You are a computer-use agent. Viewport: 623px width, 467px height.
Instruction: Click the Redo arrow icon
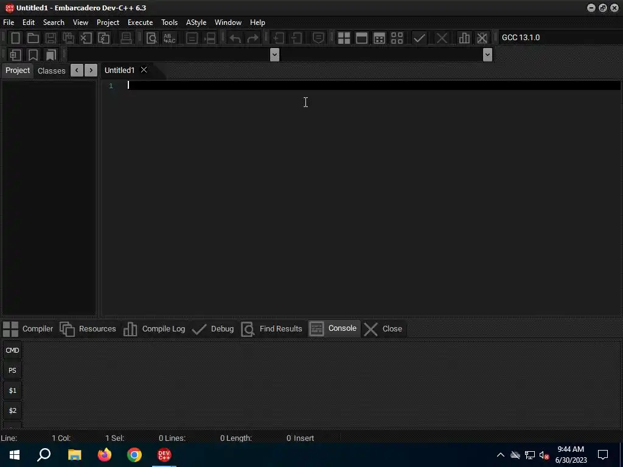pyautogui.click(x=252, y=38)
